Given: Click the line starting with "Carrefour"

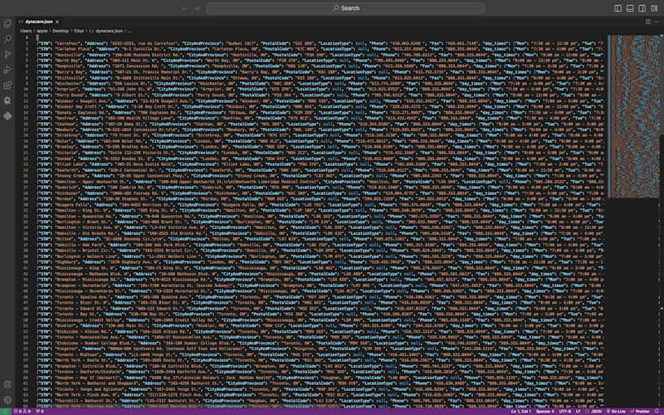Looking at the screenshot, I should (320, 43).
